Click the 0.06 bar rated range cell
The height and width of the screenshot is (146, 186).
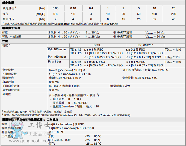(55, 8)
